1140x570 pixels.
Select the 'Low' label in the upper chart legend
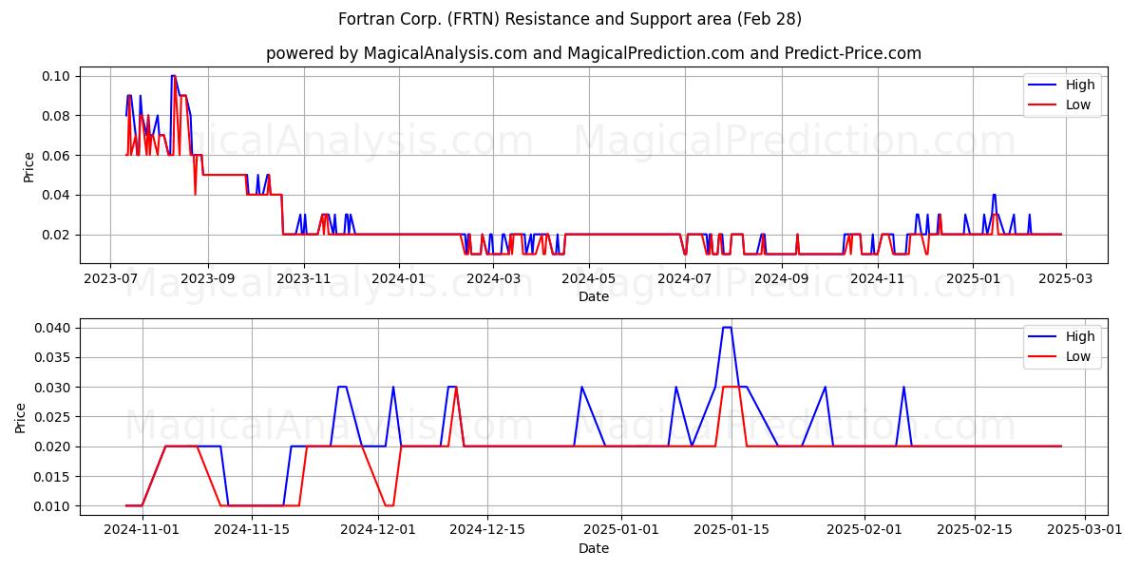1078,104
